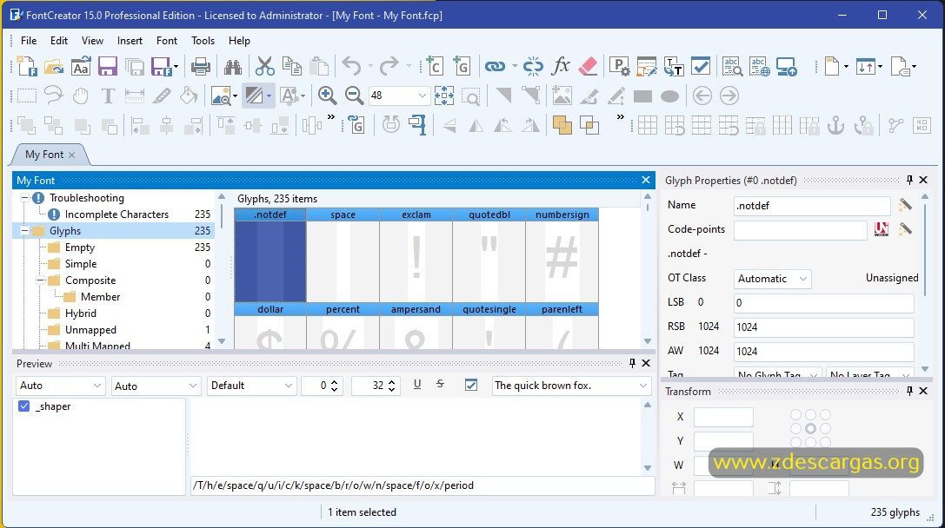
Task: Click the abc text search test icon
Action: coord(732,66)
